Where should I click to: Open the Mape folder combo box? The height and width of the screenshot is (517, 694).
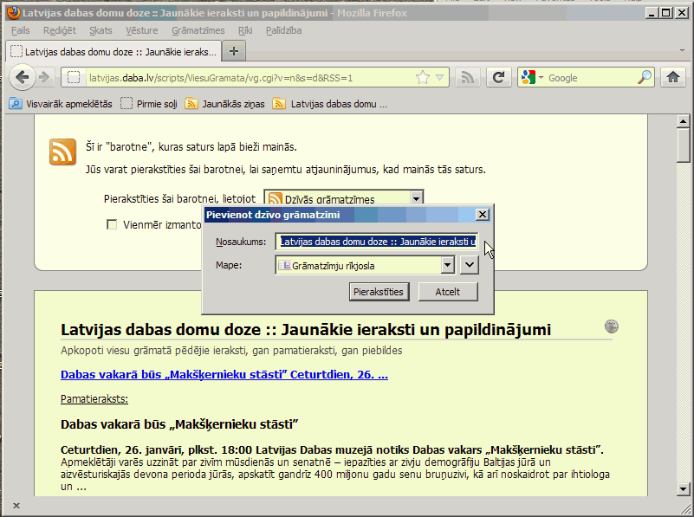365,265
